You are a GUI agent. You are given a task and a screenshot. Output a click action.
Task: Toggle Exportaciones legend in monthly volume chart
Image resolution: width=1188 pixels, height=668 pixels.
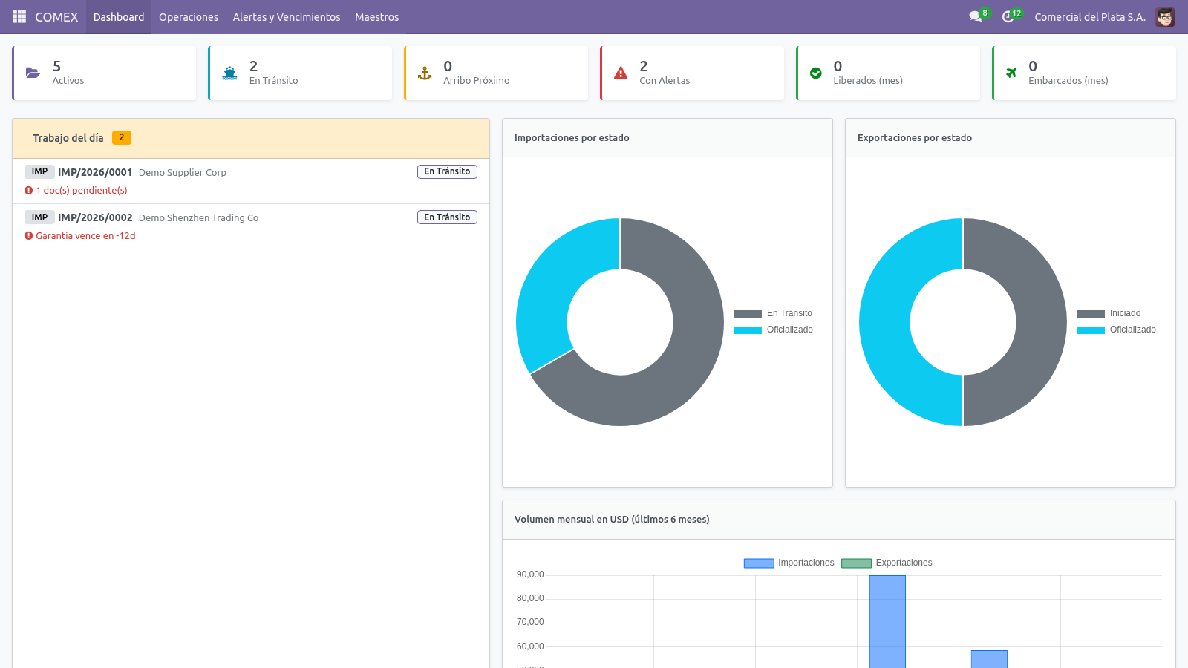coord(887,563)
